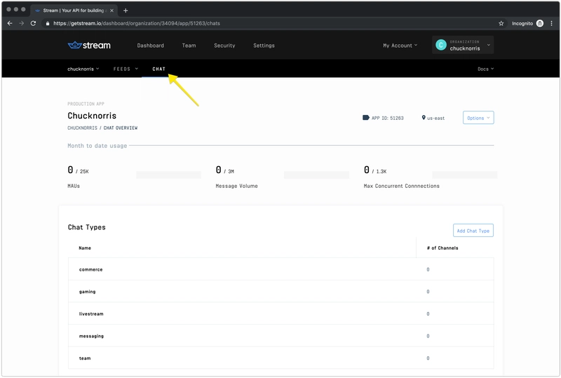Reload the current page
Screen dimensions: 561x378
click(33, 23)
